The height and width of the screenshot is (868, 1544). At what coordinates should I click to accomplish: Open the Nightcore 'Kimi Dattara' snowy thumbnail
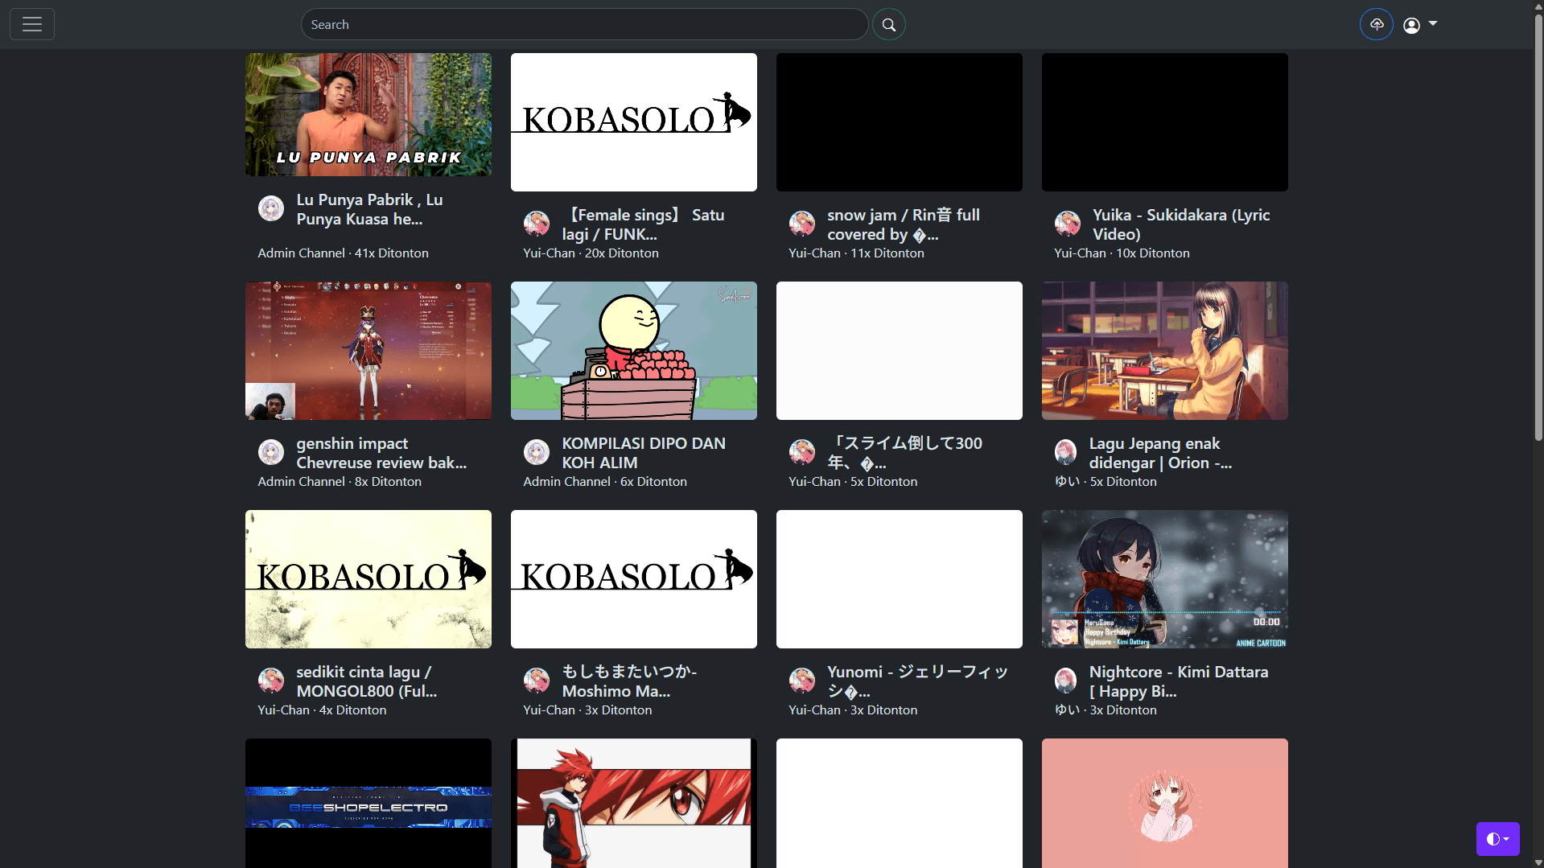point(1164,578)
